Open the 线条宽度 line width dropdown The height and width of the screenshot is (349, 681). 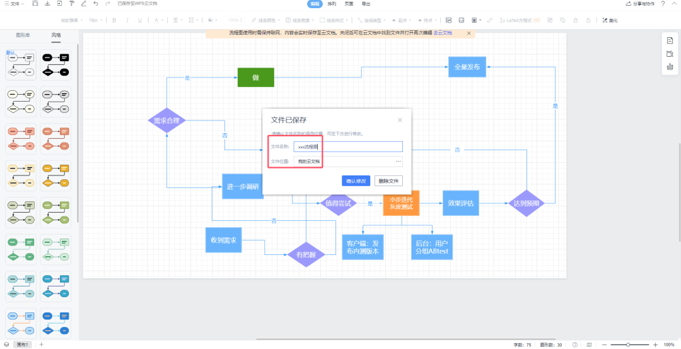click(298, 20)
